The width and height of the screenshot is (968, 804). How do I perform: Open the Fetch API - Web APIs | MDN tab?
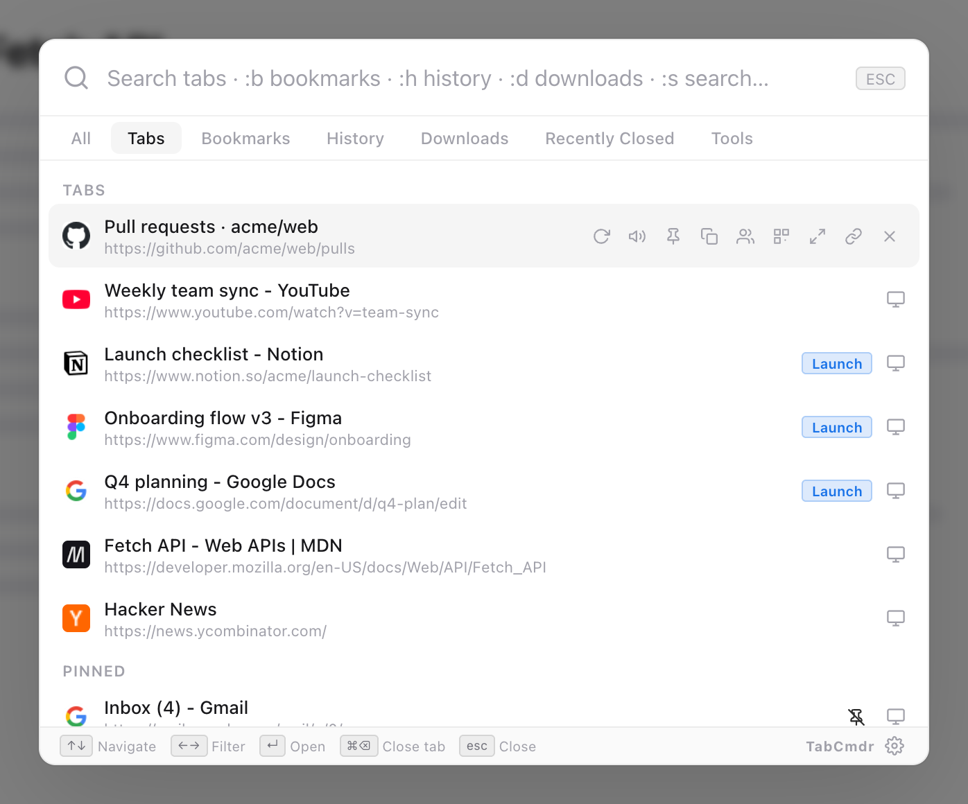[484, 554]
